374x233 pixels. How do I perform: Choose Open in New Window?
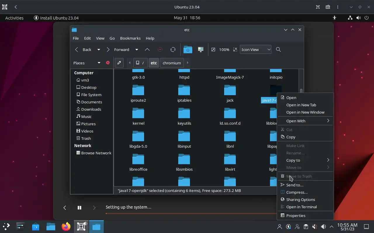[x=305, y=112]
